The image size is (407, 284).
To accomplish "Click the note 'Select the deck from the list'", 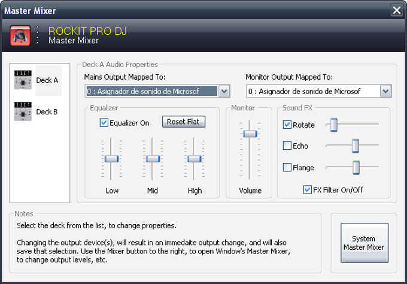I will [x=96, y=225].
